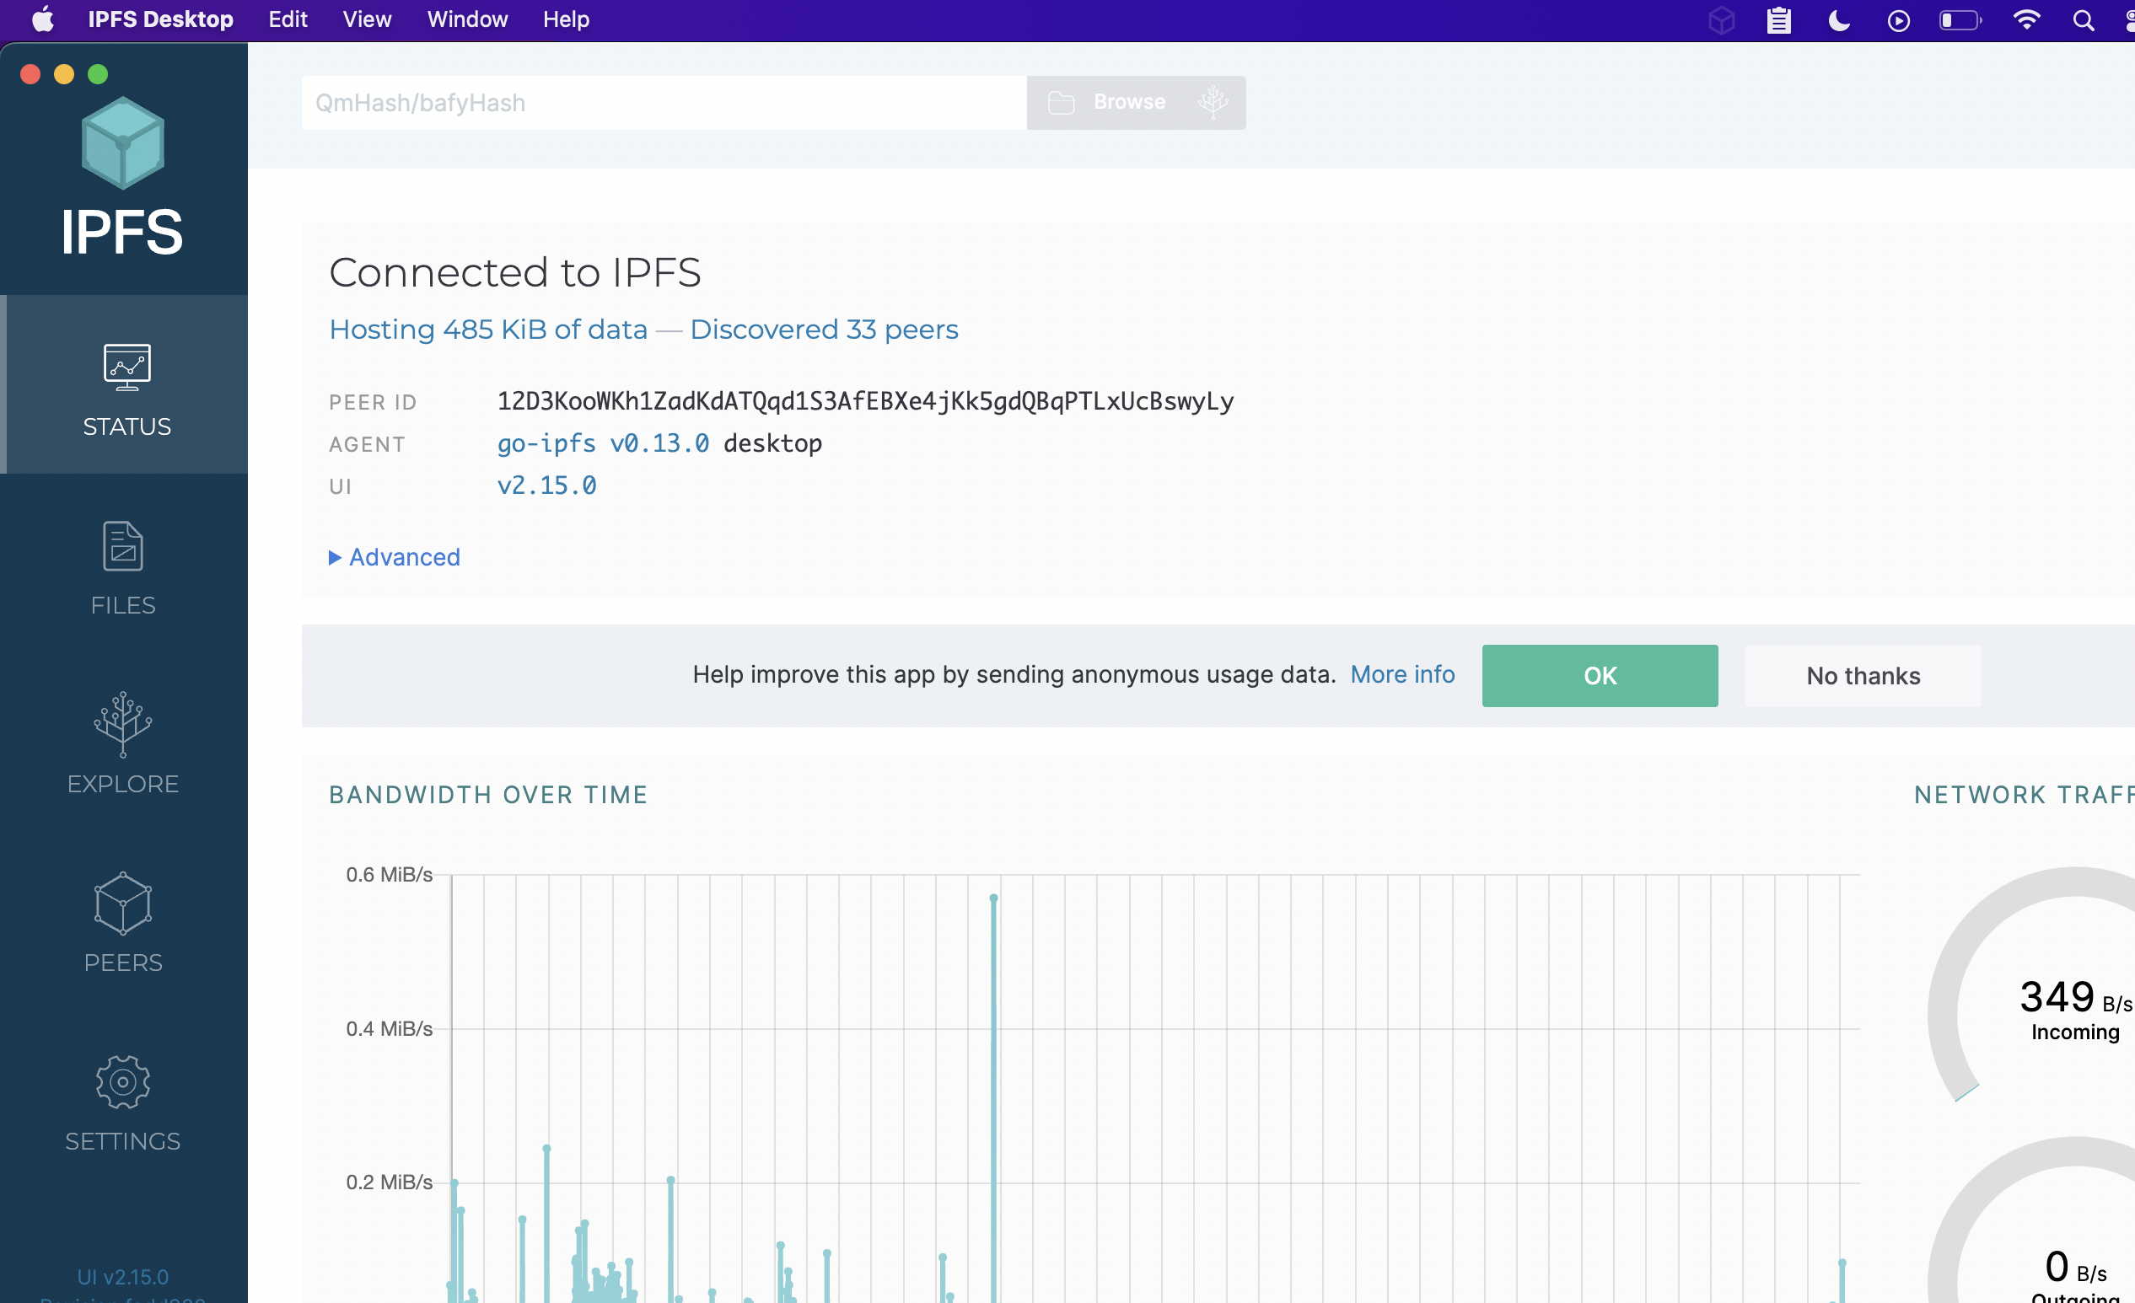Click the IPFS cube logo

pos(123,143)
